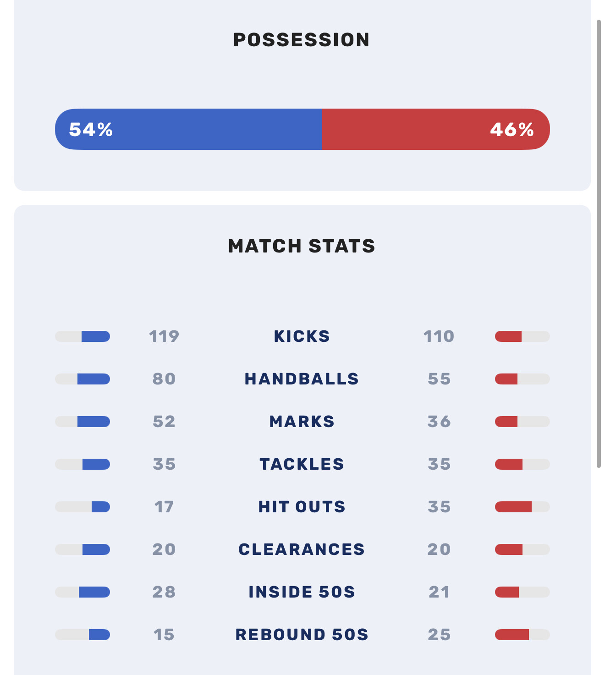Click the 52 marks value
605x675 pixels.
164,422
